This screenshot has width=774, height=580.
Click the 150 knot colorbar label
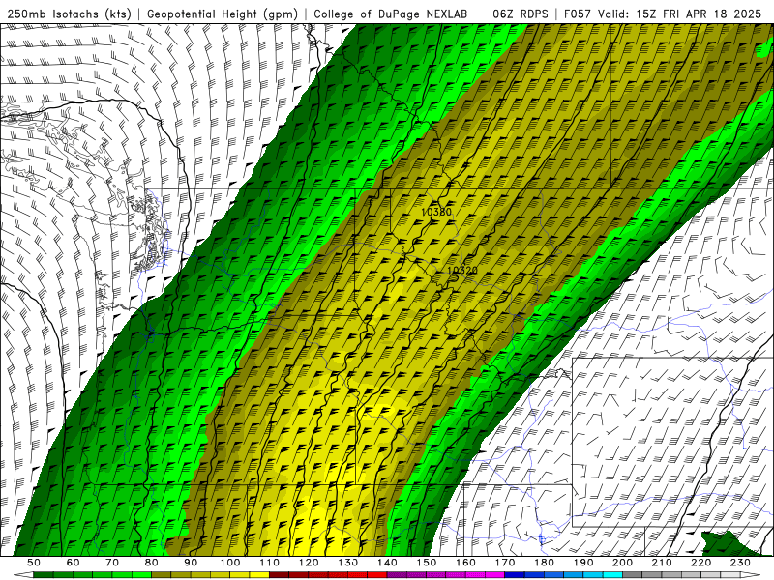[427, 563]
